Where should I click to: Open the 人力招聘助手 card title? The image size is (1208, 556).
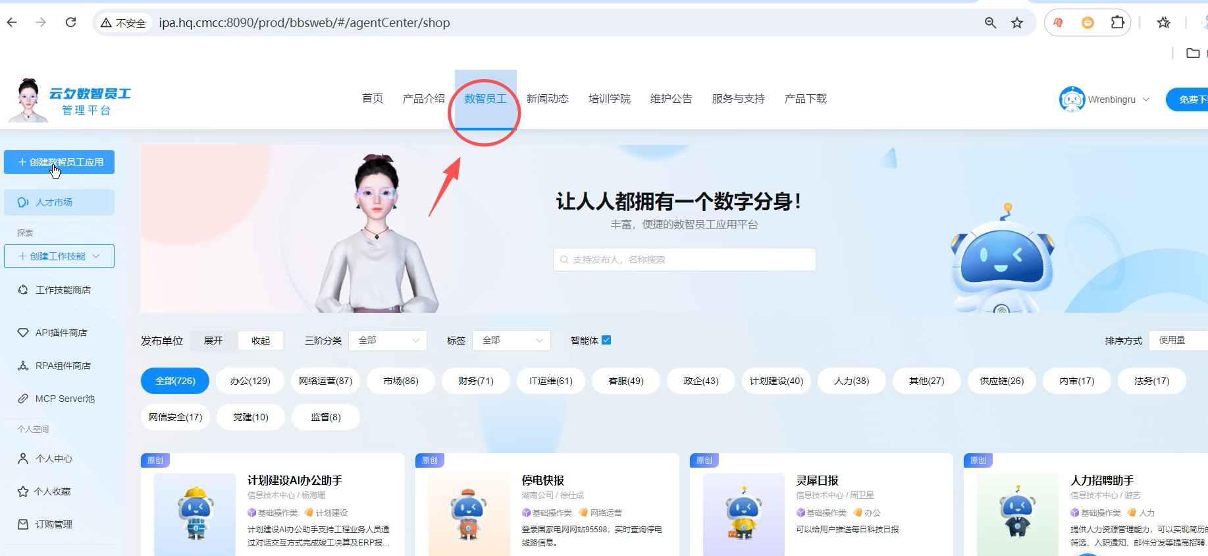tap(1102, 480)
